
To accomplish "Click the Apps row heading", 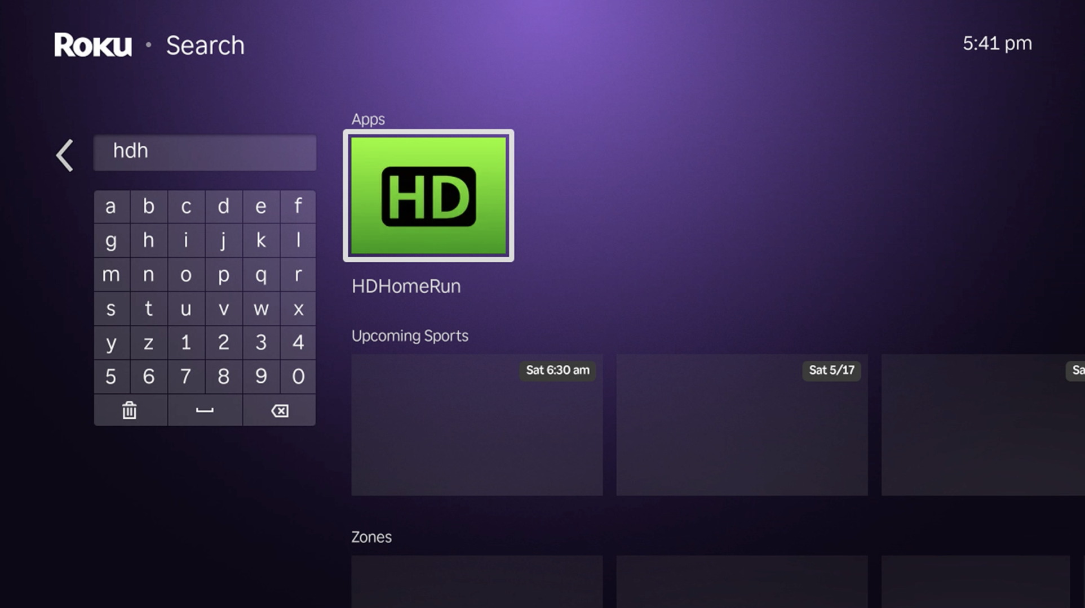I will (x=368, y=119).
